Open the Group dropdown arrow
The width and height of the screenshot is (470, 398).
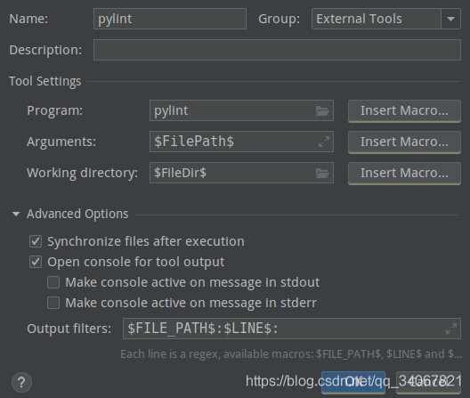tap(450, 19)
